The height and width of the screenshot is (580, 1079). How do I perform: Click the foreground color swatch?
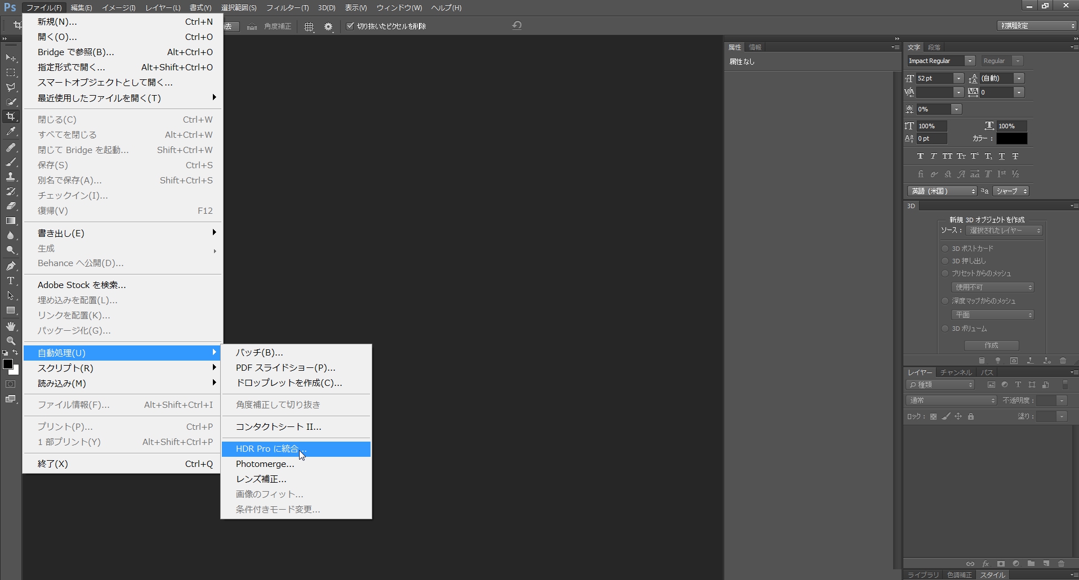click(7, 364)
